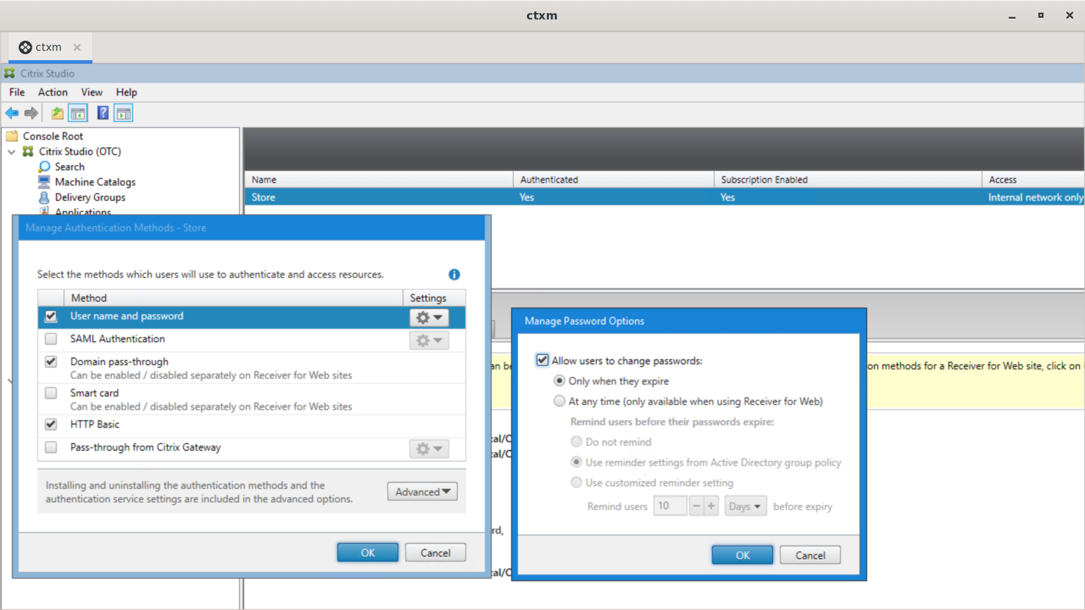
Task: Click the Citrix Studio (OTC) node icon
Action: [28, 151]
